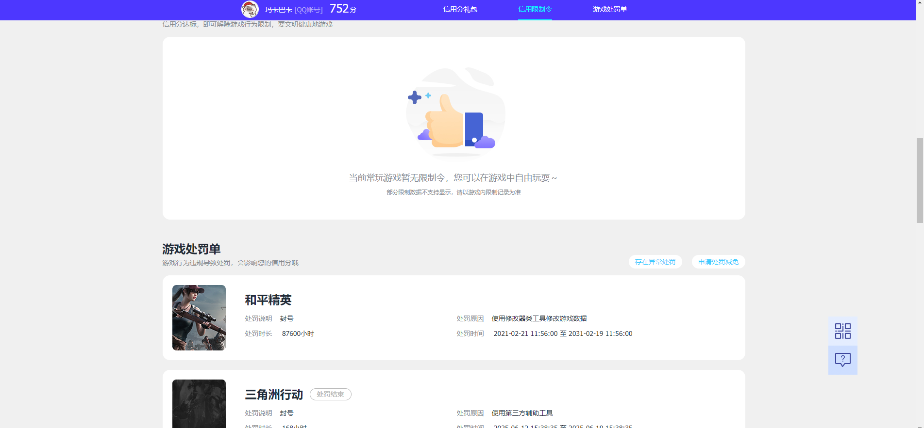Click the [QQ账号] account type label
This screenshot has height=428, width=924.
click(308, 10)
